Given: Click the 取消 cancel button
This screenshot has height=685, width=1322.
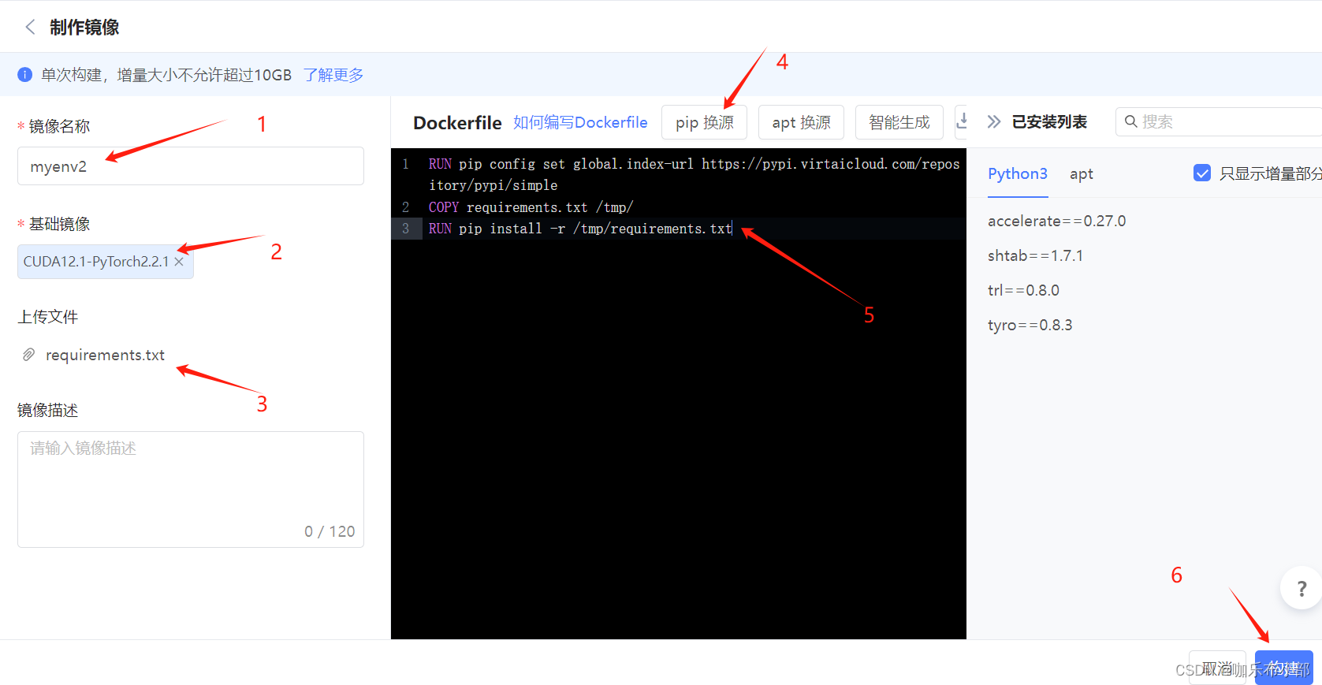Looking at the screenshot, I should pos(1217,668).
